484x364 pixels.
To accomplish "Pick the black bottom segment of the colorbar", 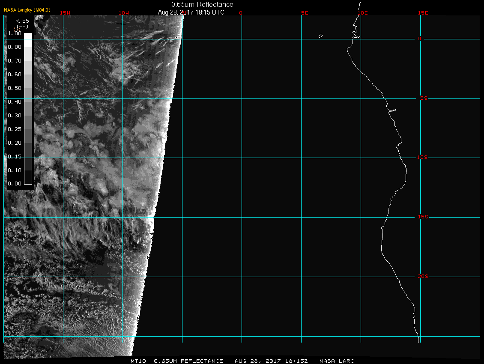I will pyautogui.click(x=28, y=178).
